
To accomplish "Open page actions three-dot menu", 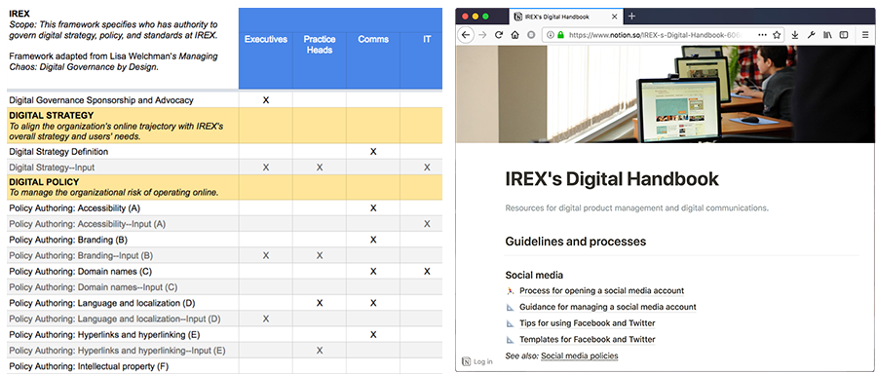I will pyautogui.click(x=762, y=35).
